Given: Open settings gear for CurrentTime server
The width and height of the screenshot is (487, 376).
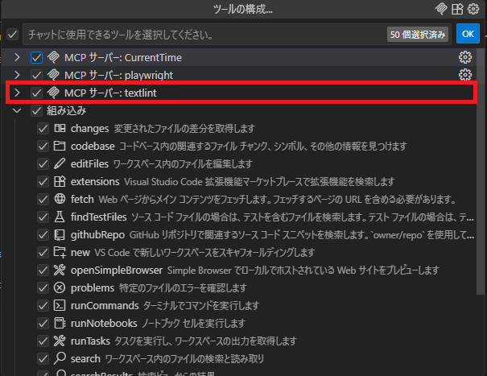Looking at the screenshot, I should point(465,57).
